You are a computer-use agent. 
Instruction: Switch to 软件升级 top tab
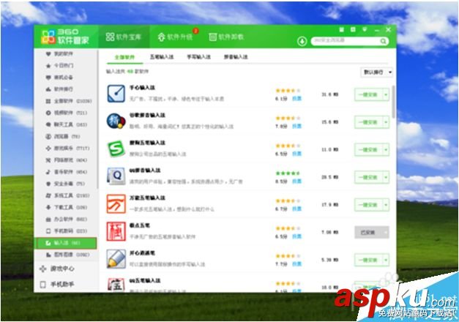(176, 37)
